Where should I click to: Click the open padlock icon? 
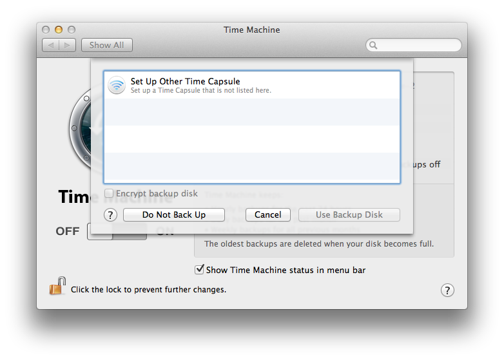(x=57, y=286)
